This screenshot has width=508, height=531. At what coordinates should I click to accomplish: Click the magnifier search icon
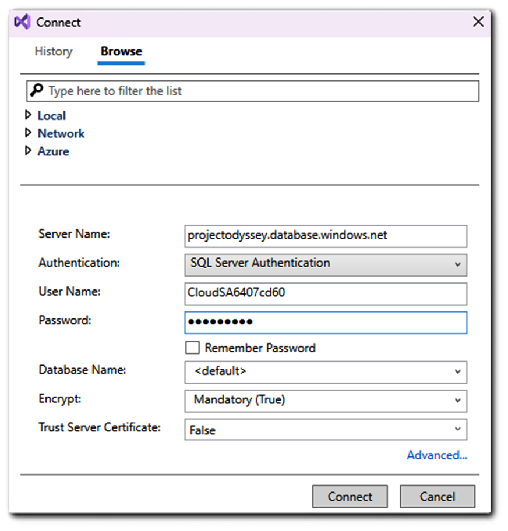pyautogui.click(x=37, y=90)
